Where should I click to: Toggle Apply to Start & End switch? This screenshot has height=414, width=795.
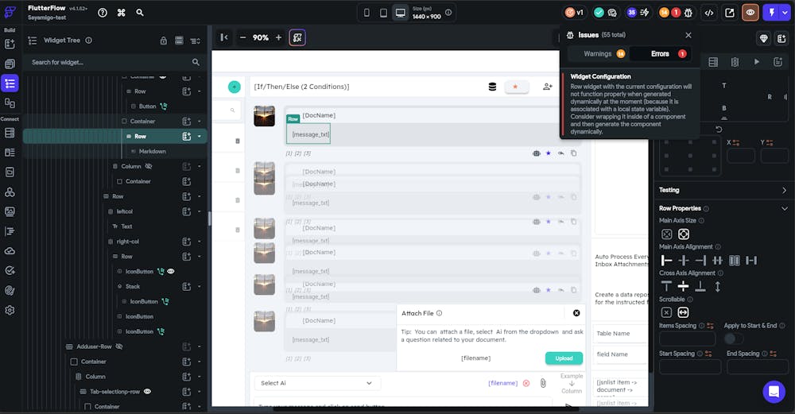pos(733,338)
